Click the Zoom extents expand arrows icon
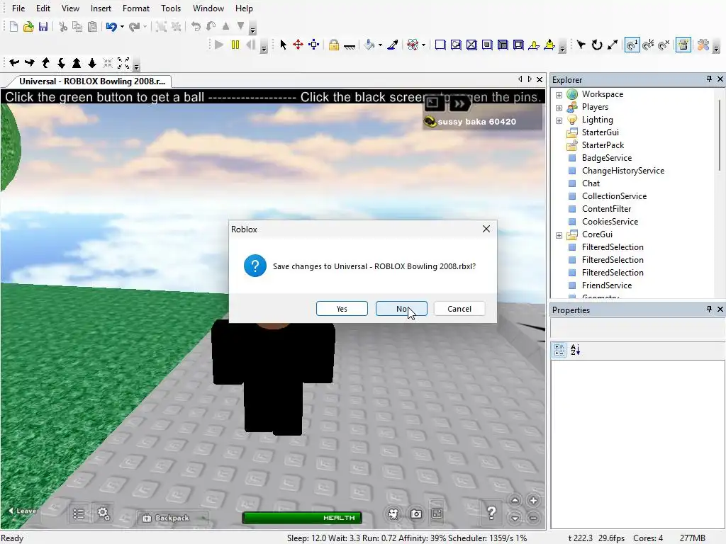The image size is (726, 544). pyautogui.click(x=123, y=63)
